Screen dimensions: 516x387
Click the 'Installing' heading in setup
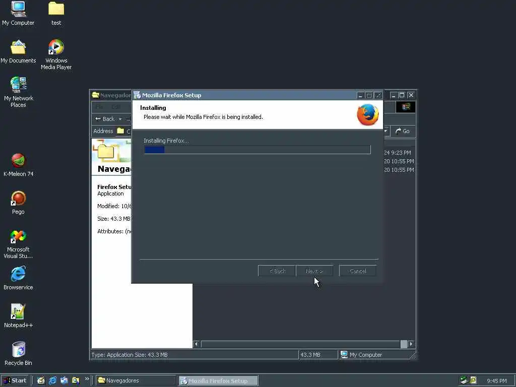coord(153,108)
